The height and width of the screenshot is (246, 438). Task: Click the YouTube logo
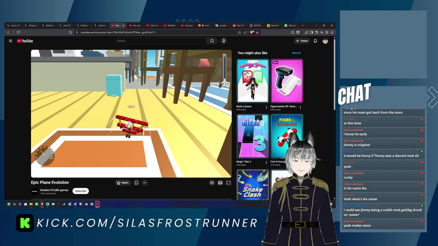click(25, 41)
